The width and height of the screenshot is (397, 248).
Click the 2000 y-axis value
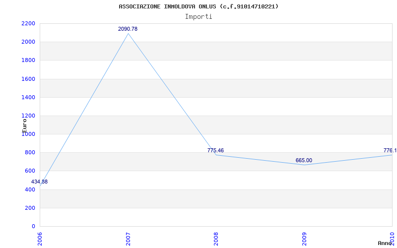click(x=28, y=42)
